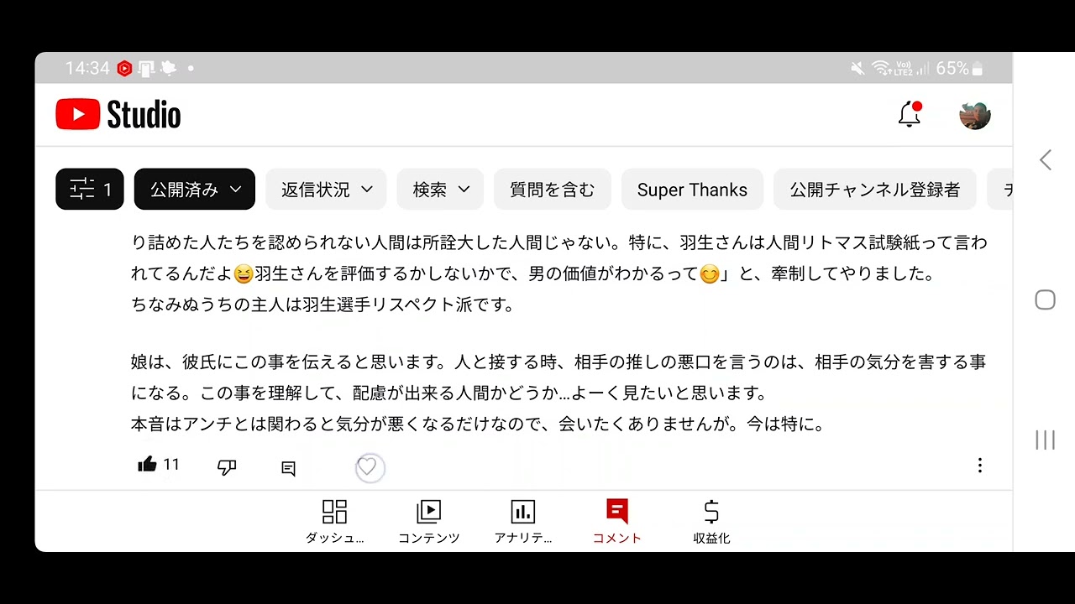Screen dimensions: 1075x604
Task: Expand the 検索 dropdown
Action: (x=440, y=190)
